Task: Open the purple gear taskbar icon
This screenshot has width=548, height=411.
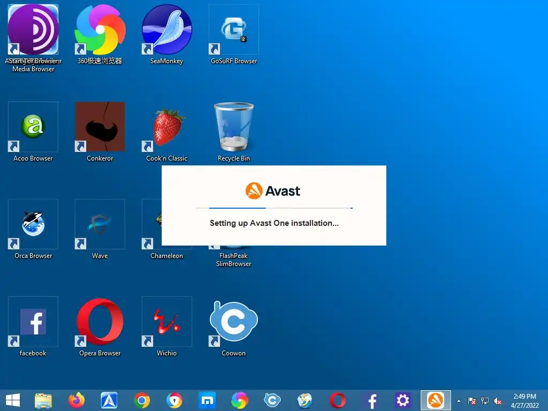Action: coord(402,400)
